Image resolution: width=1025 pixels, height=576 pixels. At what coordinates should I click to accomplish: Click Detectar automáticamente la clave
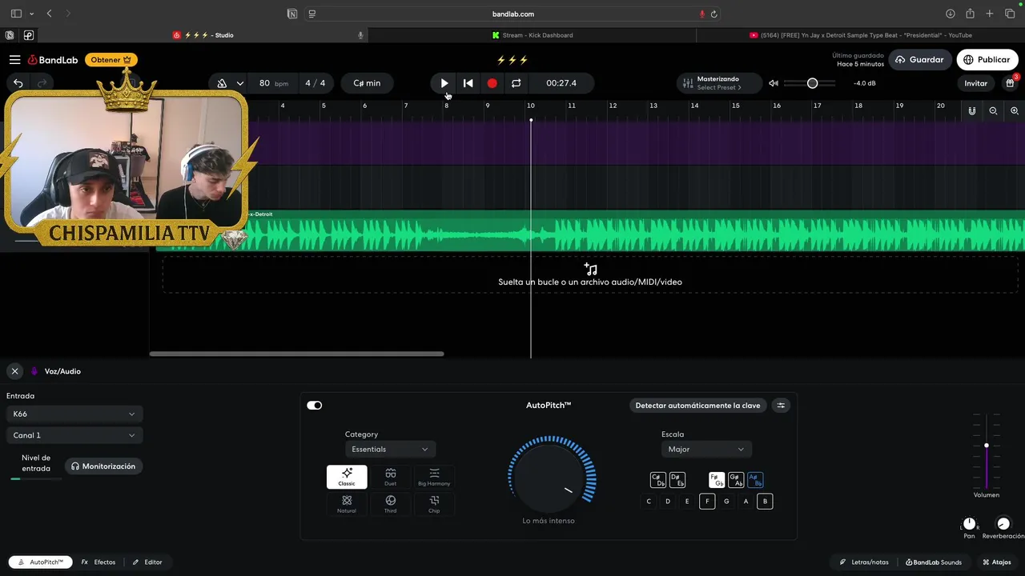(x=697, y=406)
